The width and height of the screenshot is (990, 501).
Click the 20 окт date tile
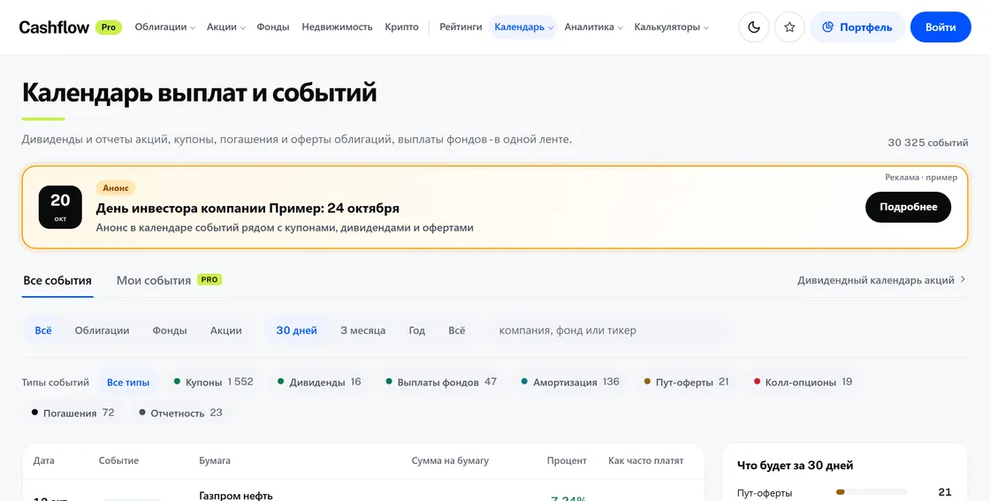click(x=60, y=207)
